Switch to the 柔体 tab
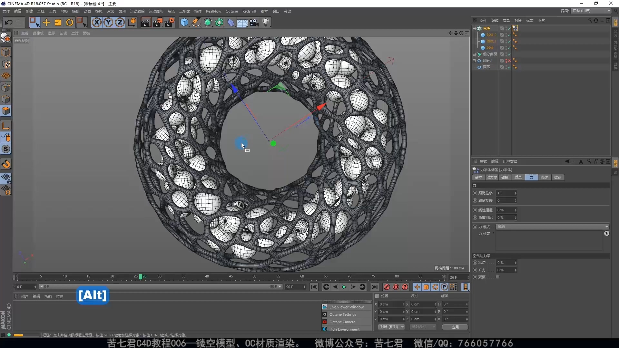619x348 pixels. [x=545, y=178]
